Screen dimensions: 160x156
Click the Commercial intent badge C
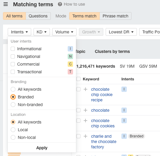(x=70, y=64)
